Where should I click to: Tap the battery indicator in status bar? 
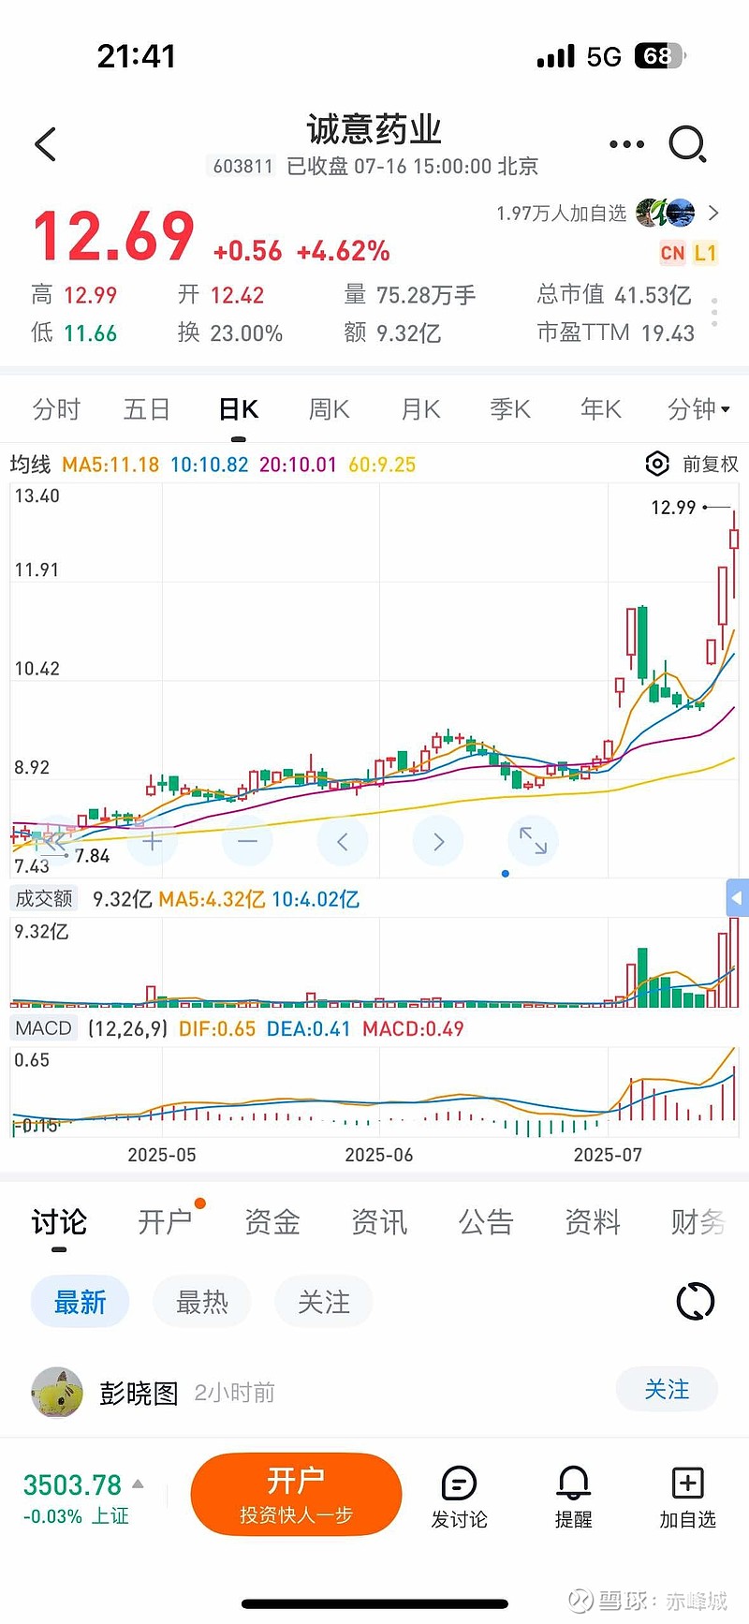click(x=660, y=56)
